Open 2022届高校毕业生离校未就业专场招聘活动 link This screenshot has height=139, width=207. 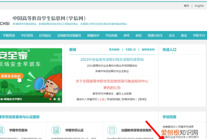pyautogui.click(x=112, y=66)
